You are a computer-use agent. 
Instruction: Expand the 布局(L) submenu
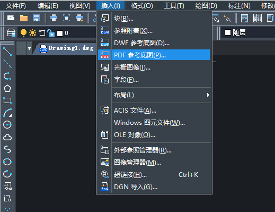[x=154, y=95]
